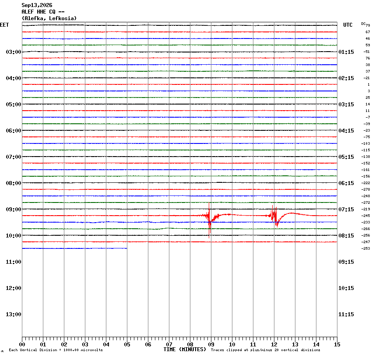This screenshot has height=356, width=372.
Task: Select minute 15 on the time axis
Action: (x=337, y=344)
